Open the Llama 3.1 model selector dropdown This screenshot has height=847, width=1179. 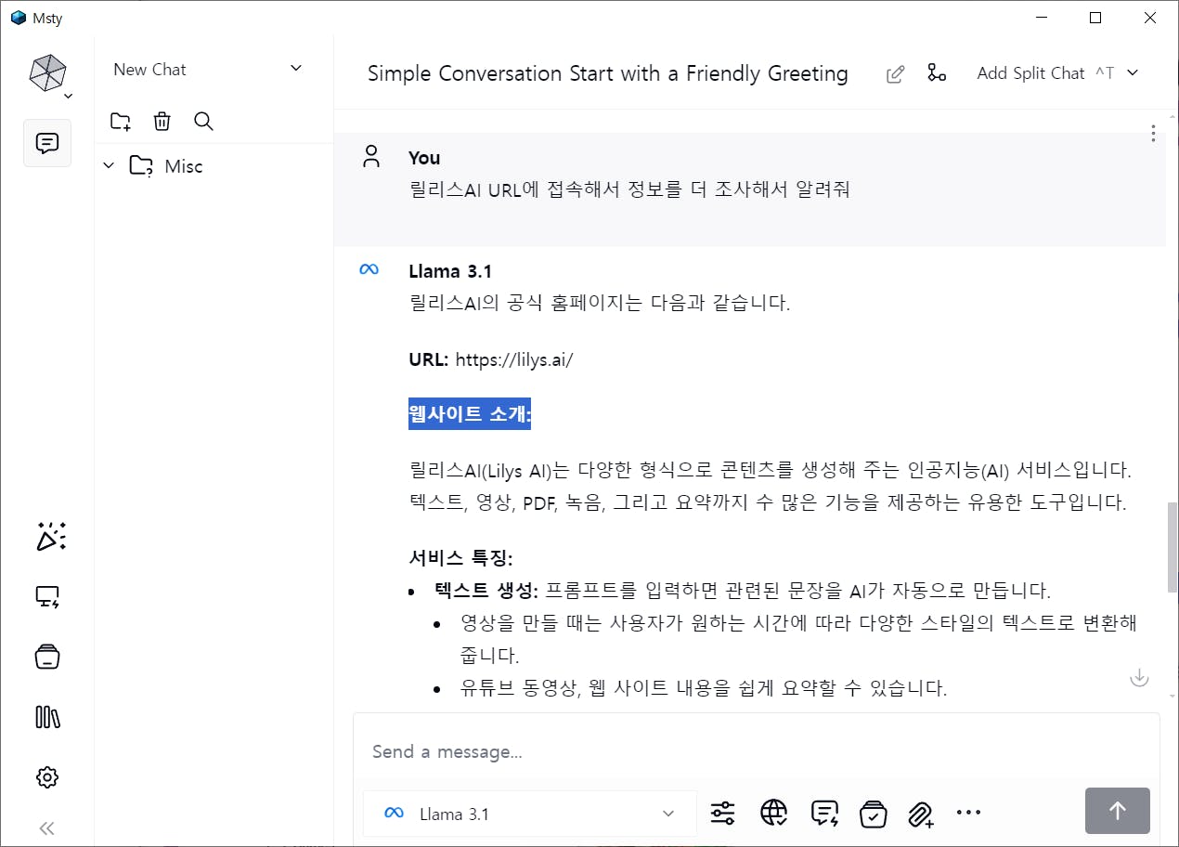pos(529,814)
